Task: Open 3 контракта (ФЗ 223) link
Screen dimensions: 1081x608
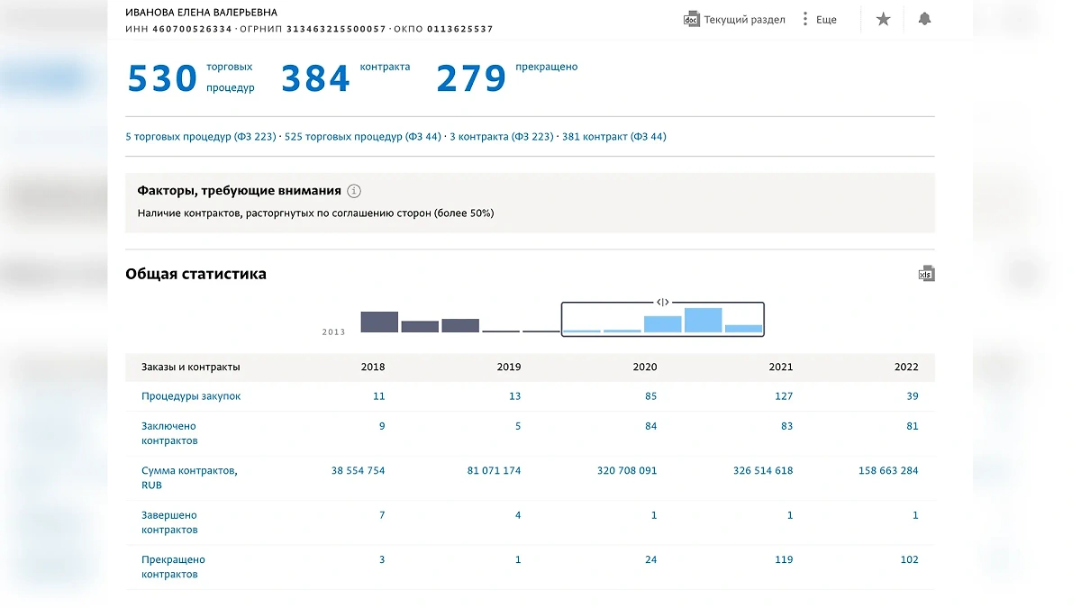Action: pyautogui.click(x=501, y=137)
